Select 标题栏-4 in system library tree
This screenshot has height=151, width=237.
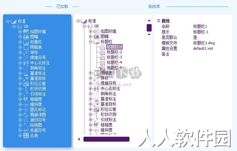[x=115, y=62]
